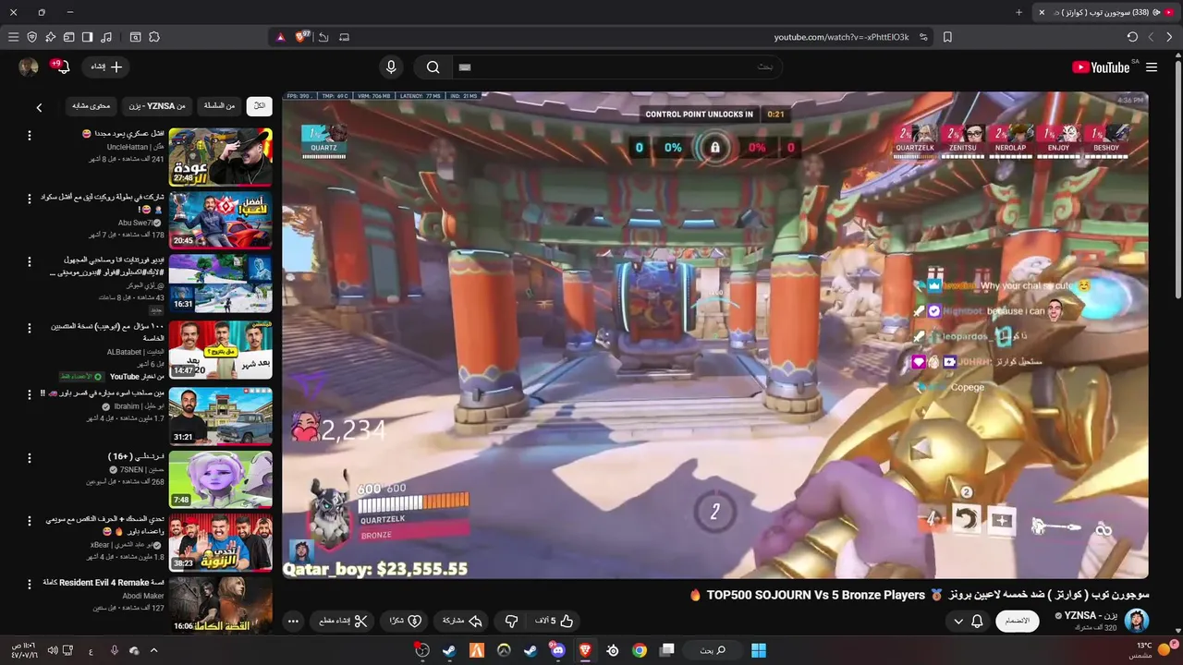Open the Leo AI sparkle icon

50,37
